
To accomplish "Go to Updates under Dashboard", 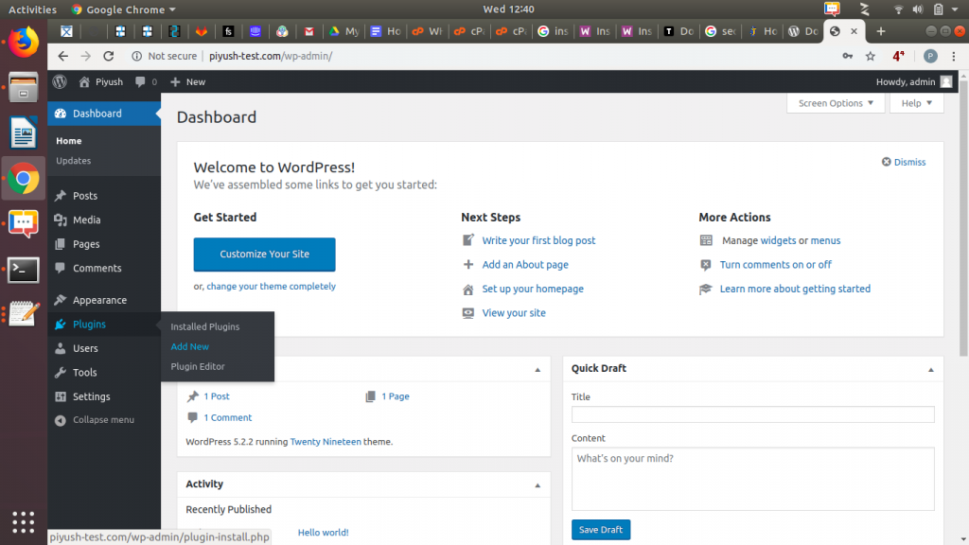I will point(74,161).
